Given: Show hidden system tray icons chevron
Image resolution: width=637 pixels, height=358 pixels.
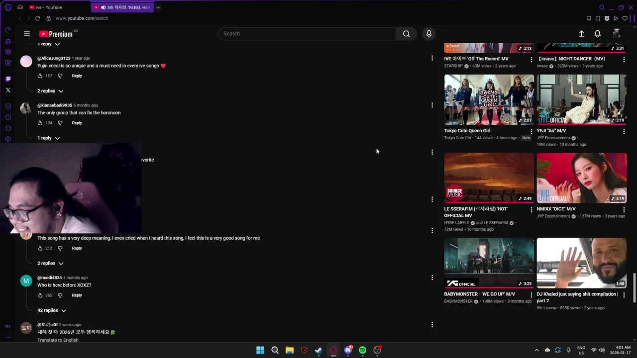Looking at the screenshot, I should coord(536,351).
